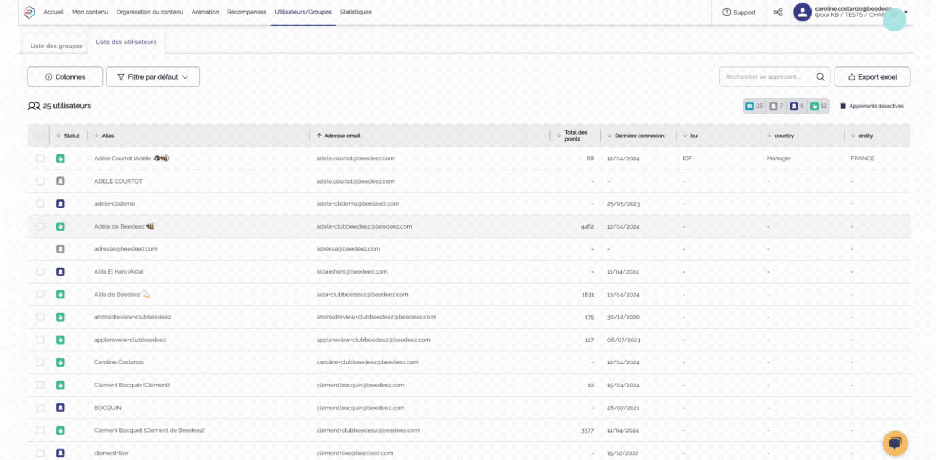
Task: Expand the Filtre par défaut dropdown
Action: [153, 77]
